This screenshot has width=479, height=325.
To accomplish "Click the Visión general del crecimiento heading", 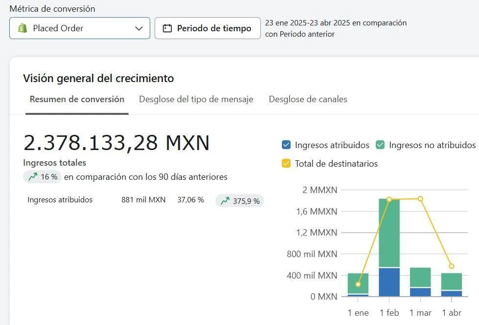I will (x=99, y=78).
